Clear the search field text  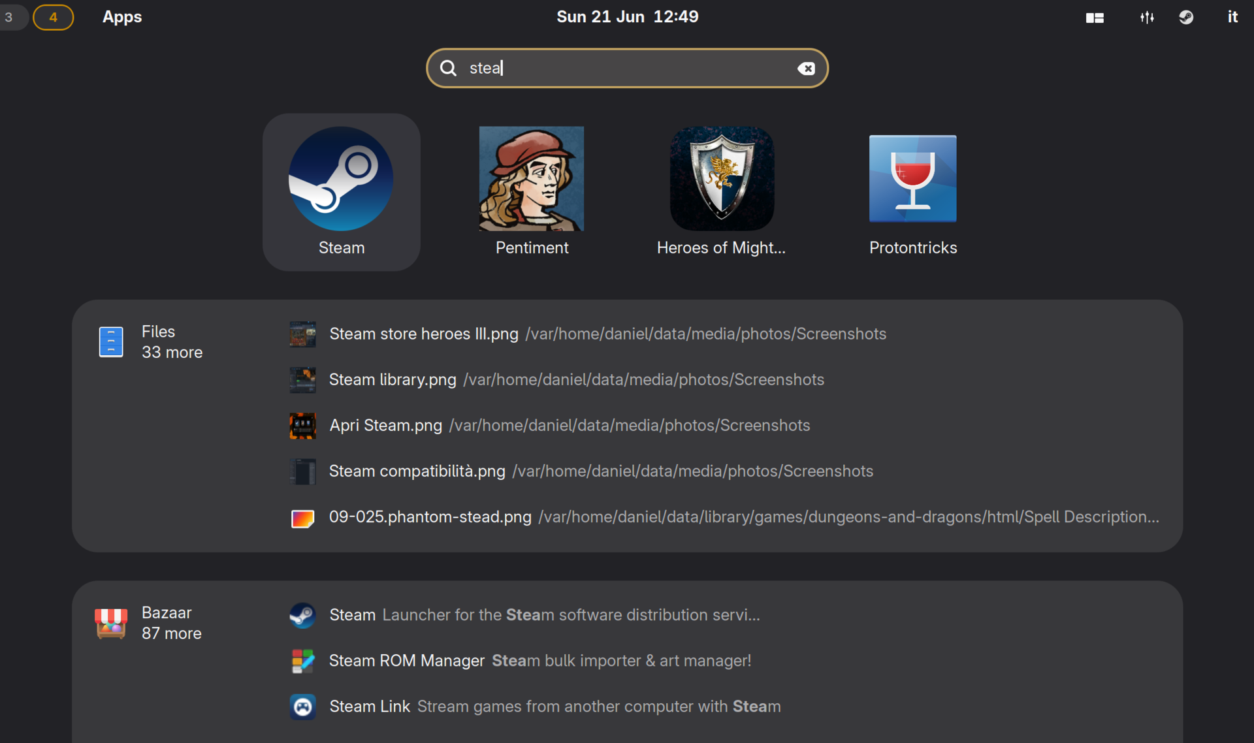806,69
